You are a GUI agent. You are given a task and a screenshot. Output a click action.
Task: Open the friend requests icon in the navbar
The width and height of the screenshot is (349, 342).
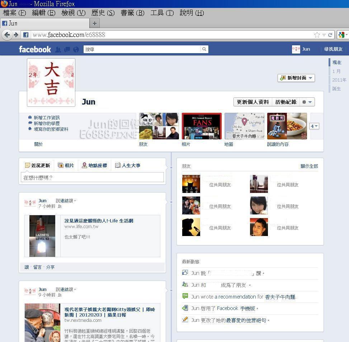pos(58,49)
